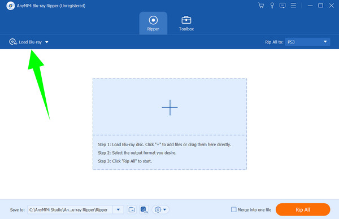
Task: Switch to the Toolbox tab
Action: (186, 23)
